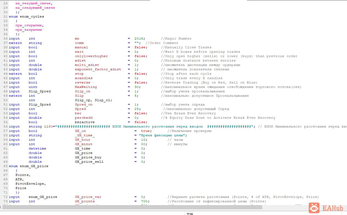The width and height of the screenshot is (347, 215).
Task: Select the comment "//Magic Number"
Action: pos(176,38)
